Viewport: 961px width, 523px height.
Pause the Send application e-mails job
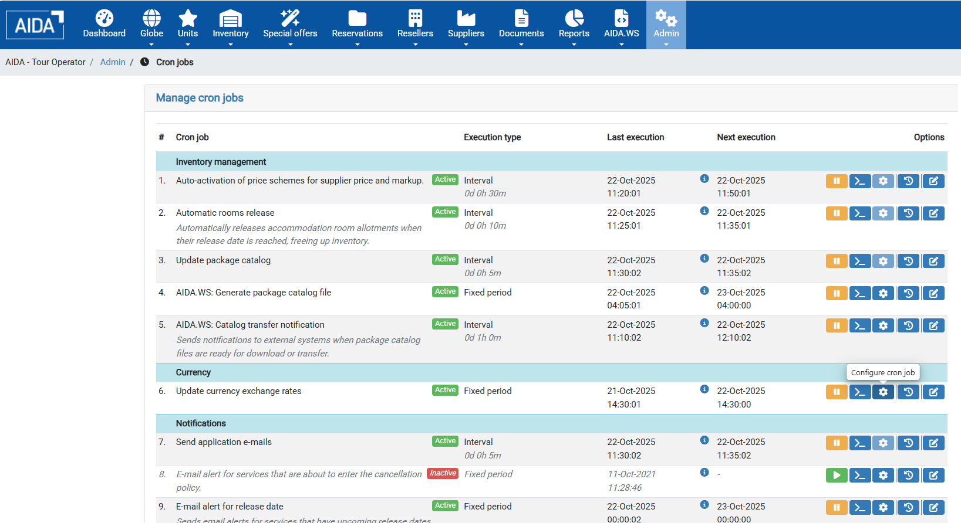[837, 443]
